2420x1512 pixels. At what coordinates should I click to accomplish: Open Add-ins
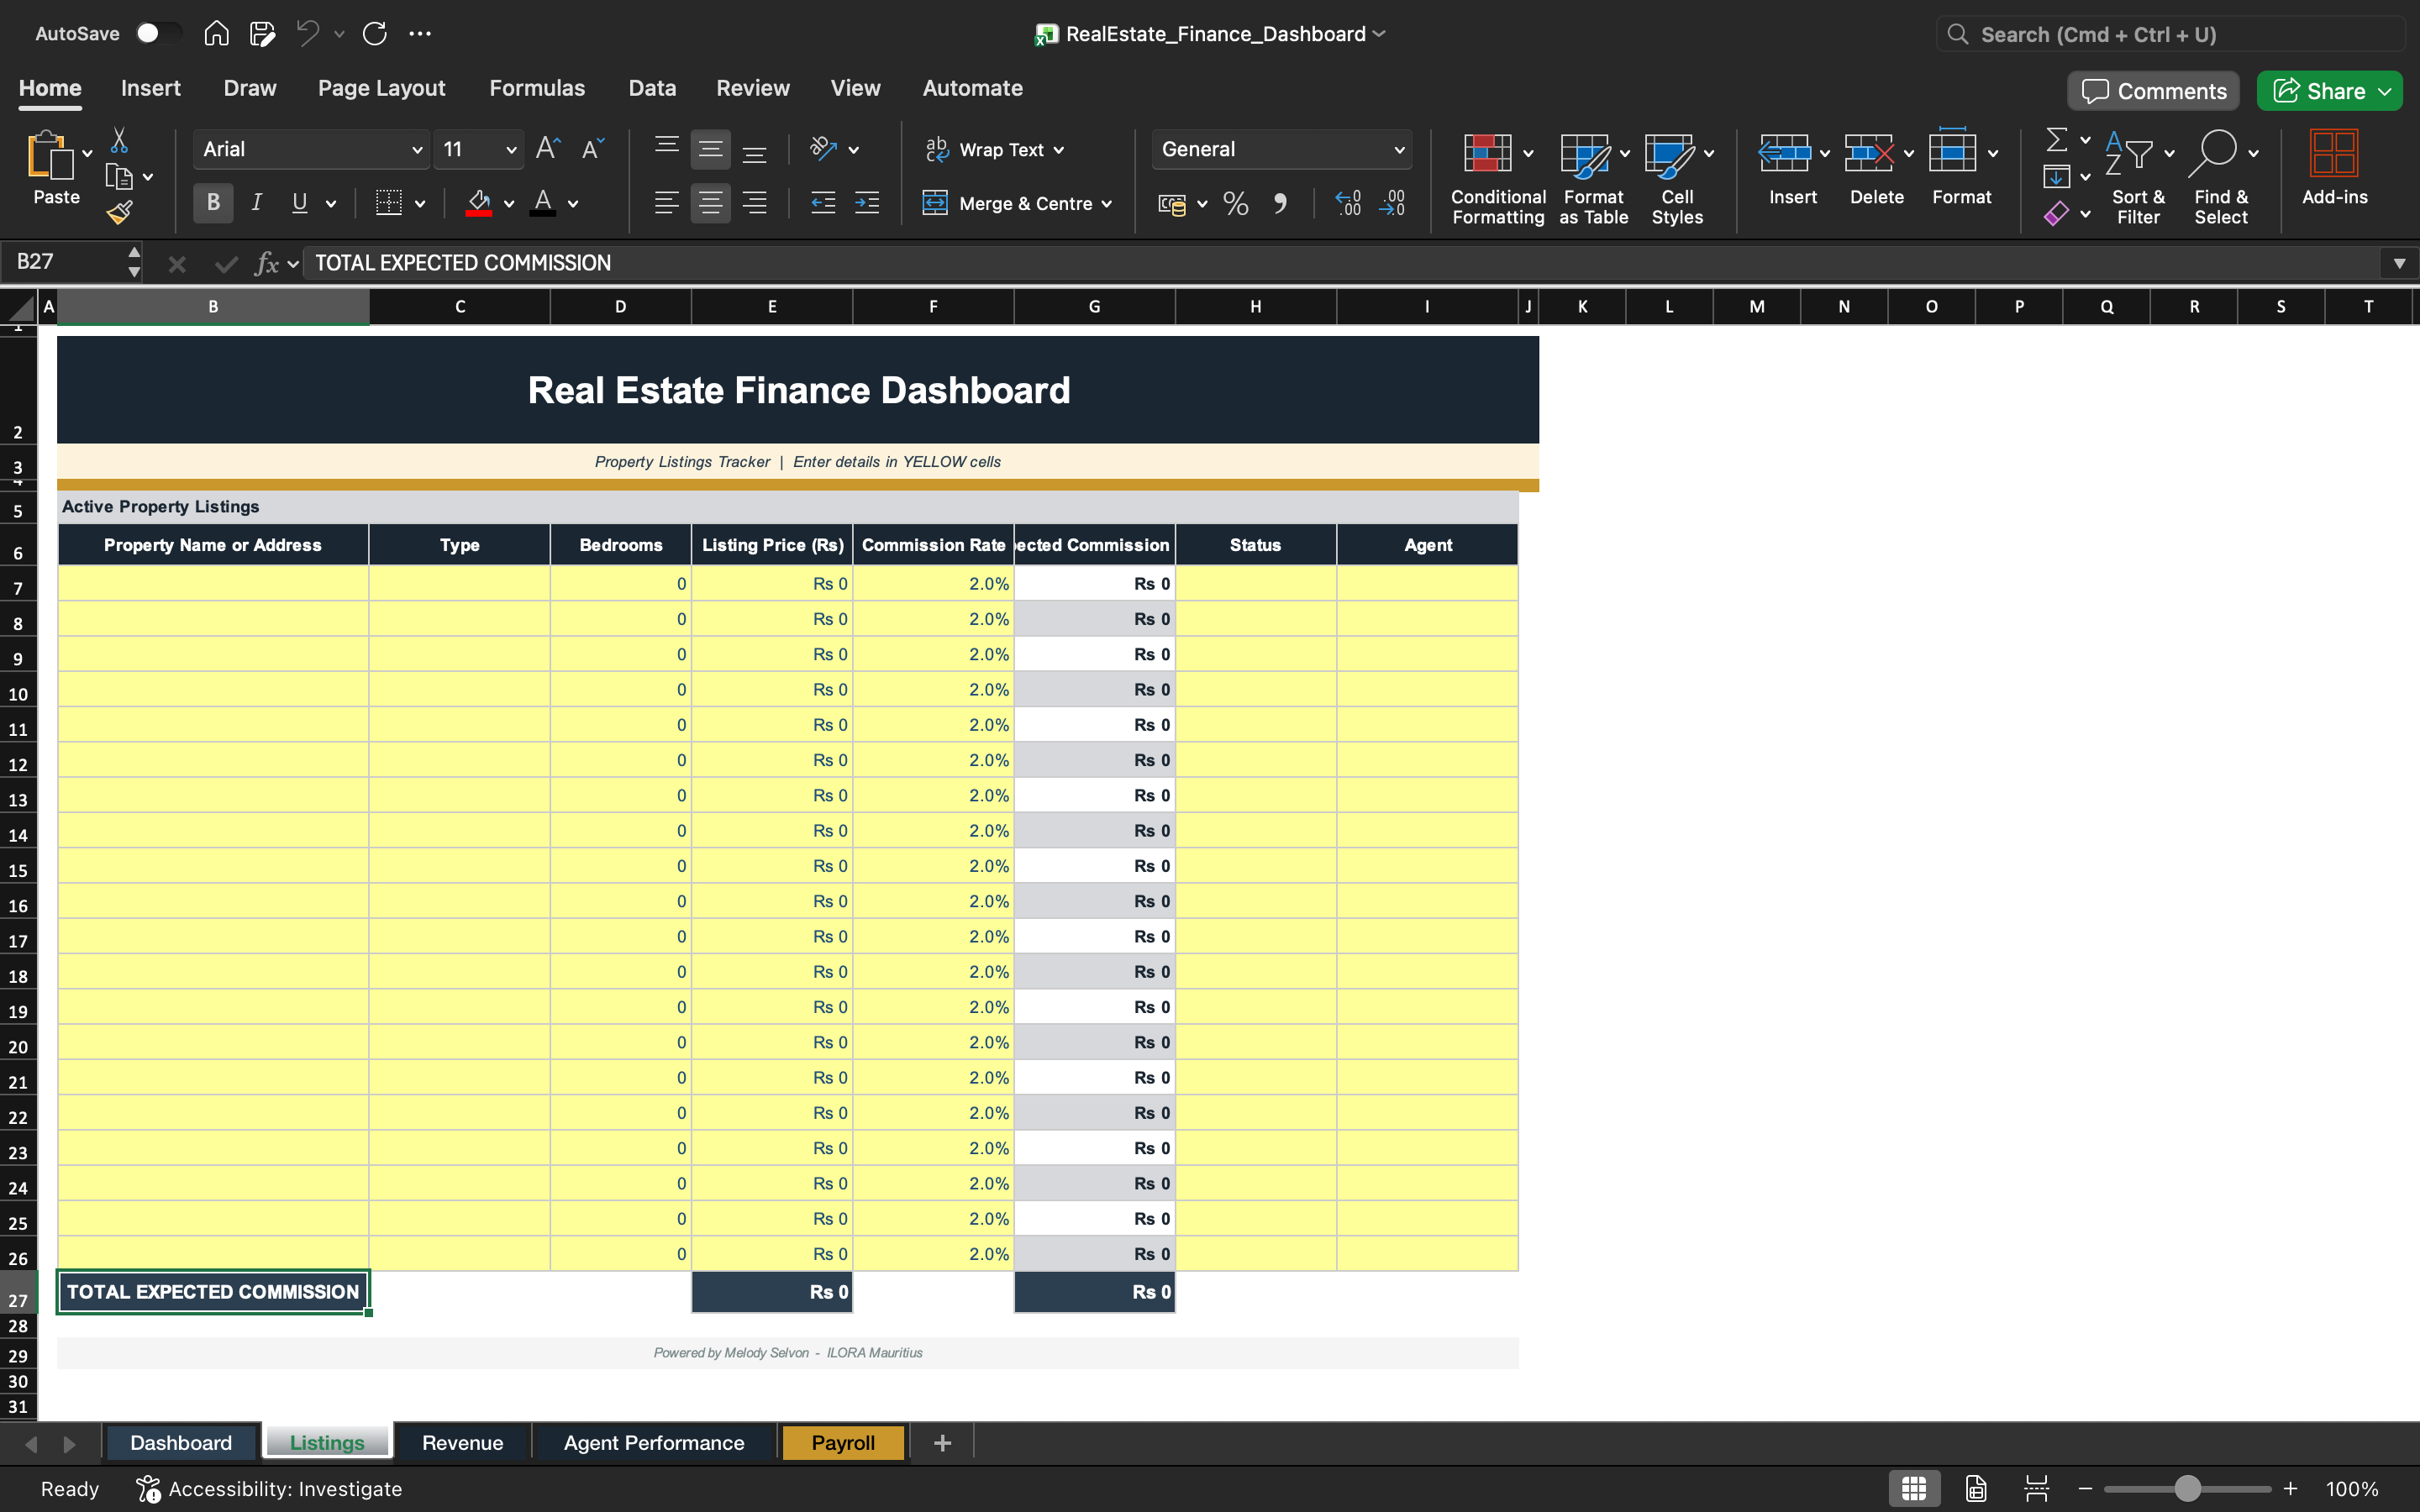coord(2334,167)
